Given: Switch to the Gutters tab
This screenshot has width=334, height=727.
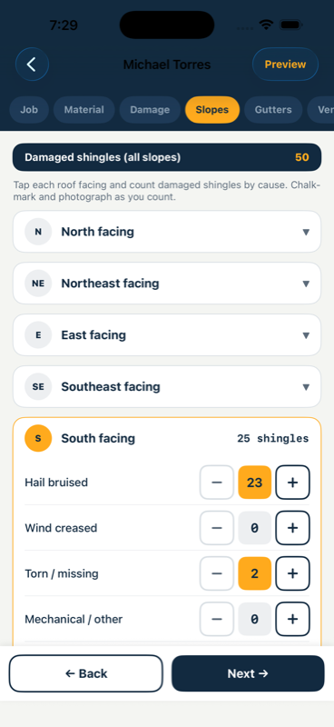Looking at the screenshot, I should (x=273, y=110).
